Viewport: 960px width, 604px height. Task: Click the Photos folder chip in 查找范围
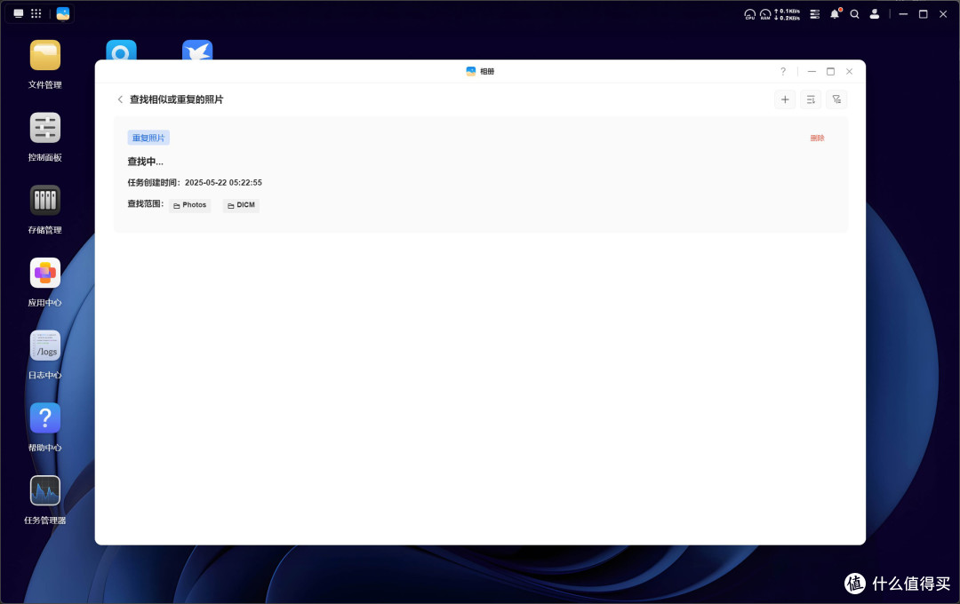(190, 205)
